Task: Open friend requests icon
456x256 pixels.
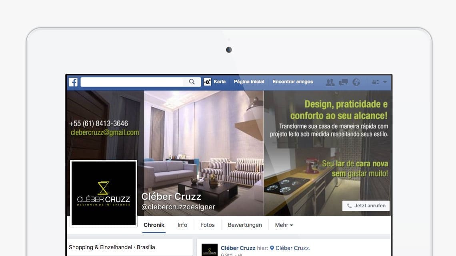Action: point(330,82)
